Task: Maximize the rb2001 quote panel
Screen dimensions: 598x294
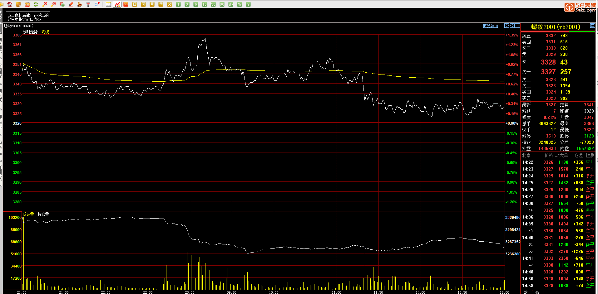Action: 592,26
